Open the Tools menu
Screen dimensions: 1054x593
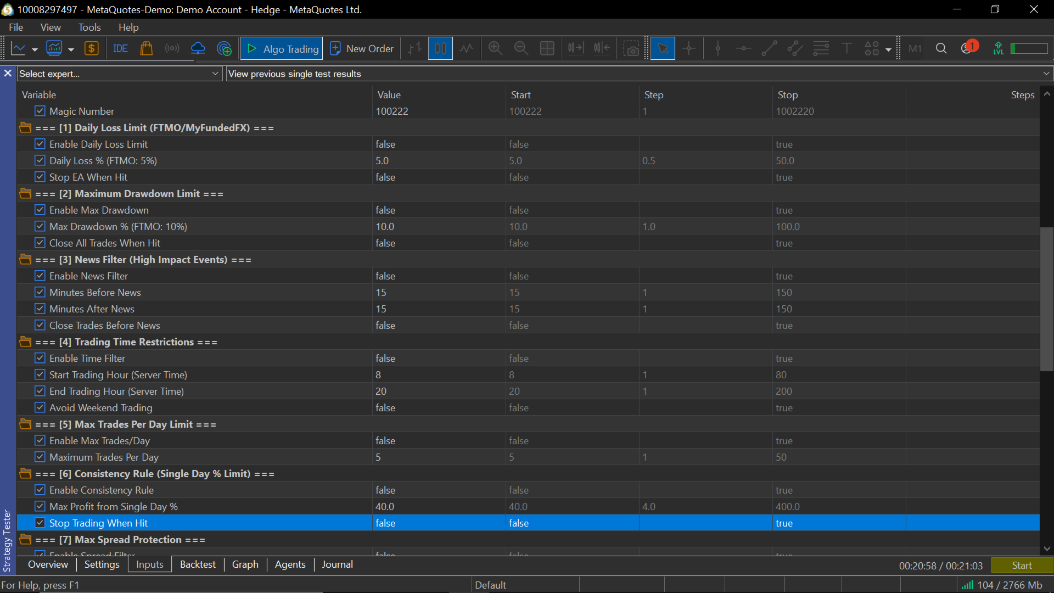click(x=89, y=27)
